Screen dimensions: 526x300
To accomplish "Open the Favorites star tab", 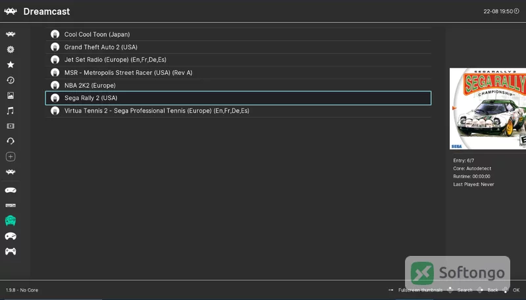I will click(x=11, y=64).
